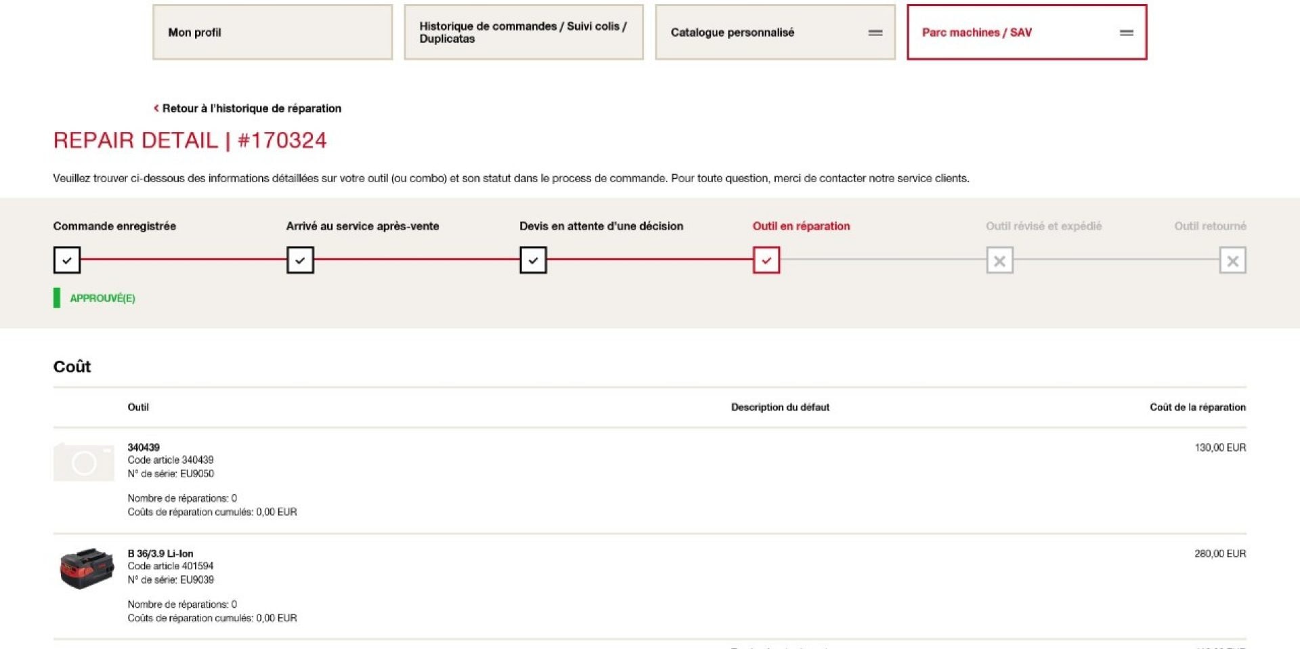
Task: Click the back chevron beside Retour à l'historique
Action: point(156,108)
